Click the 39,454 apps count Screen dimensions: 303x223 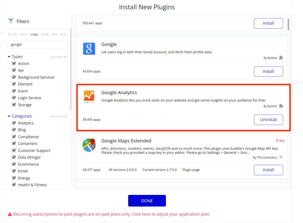91,119
